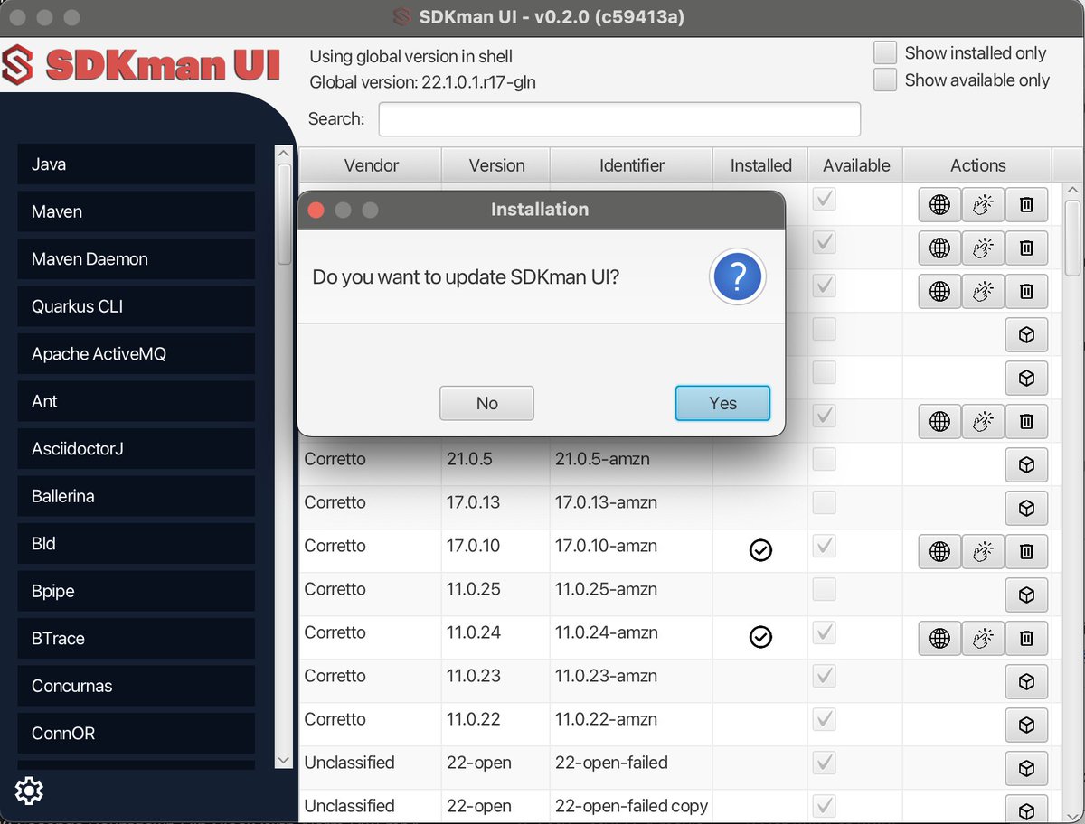Click the up chevron above the sidebar list
1085x824 pixels.
[283, 153]
